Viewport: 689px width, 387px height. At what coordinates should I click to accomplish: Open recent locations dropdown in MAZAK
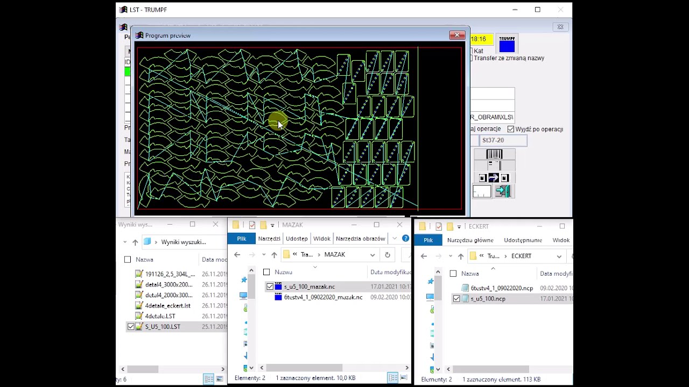click(x=264, y=255)
